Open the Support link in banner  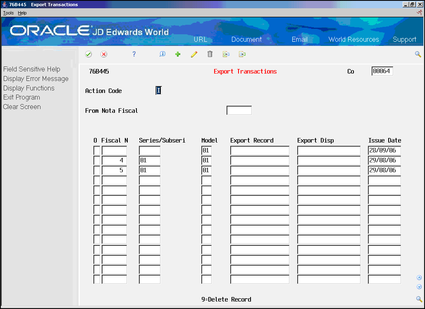404,40
